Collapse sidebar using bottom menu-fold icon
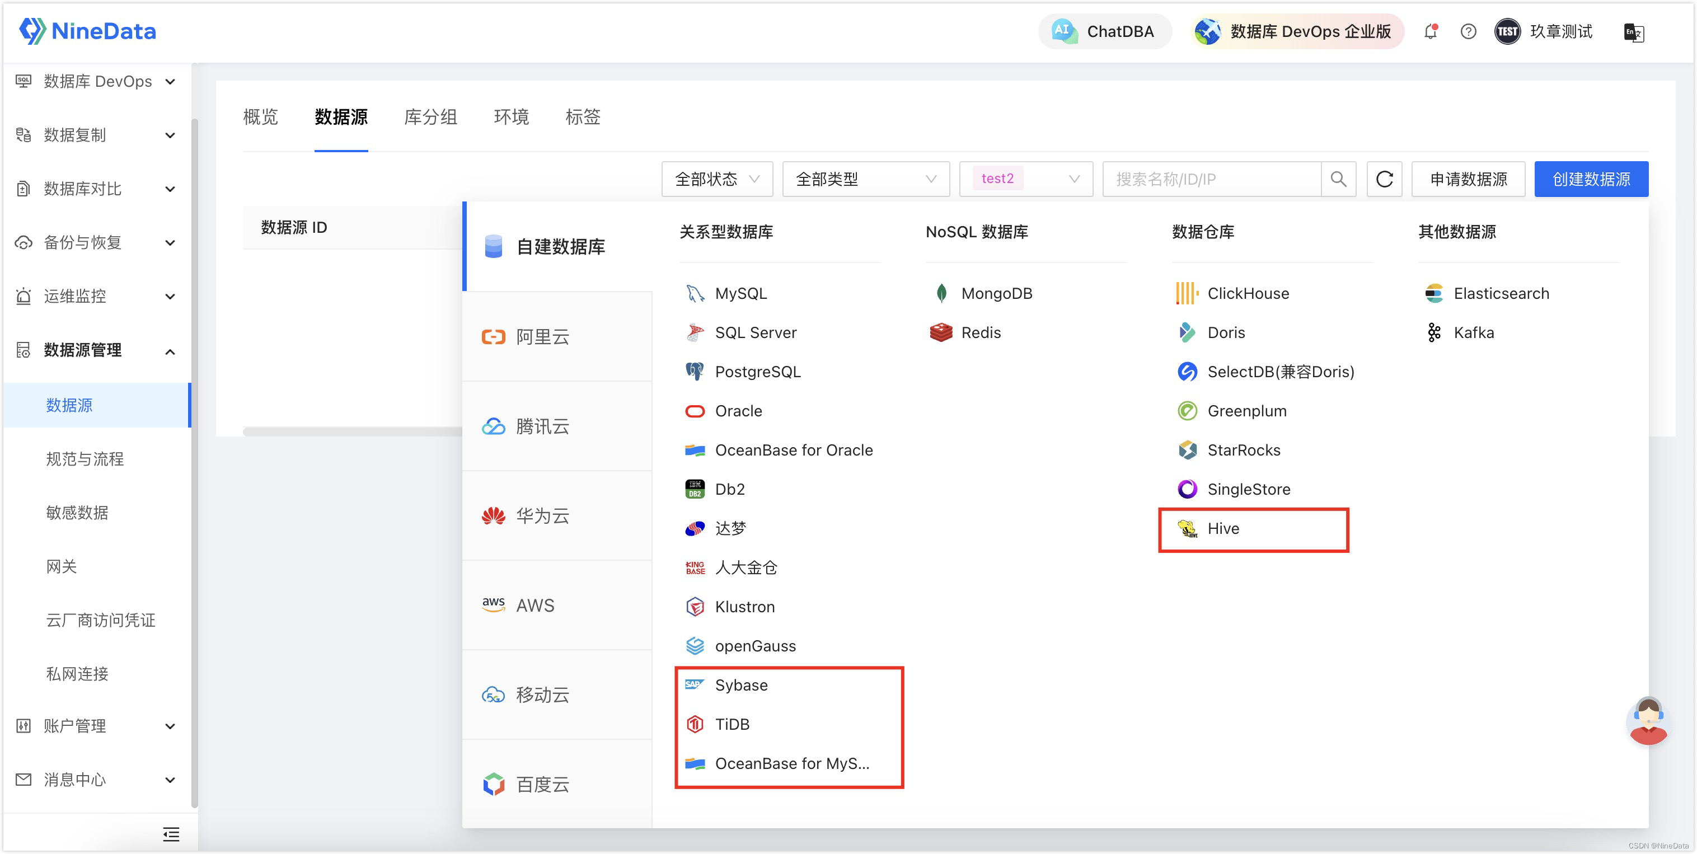 (171, 834)
